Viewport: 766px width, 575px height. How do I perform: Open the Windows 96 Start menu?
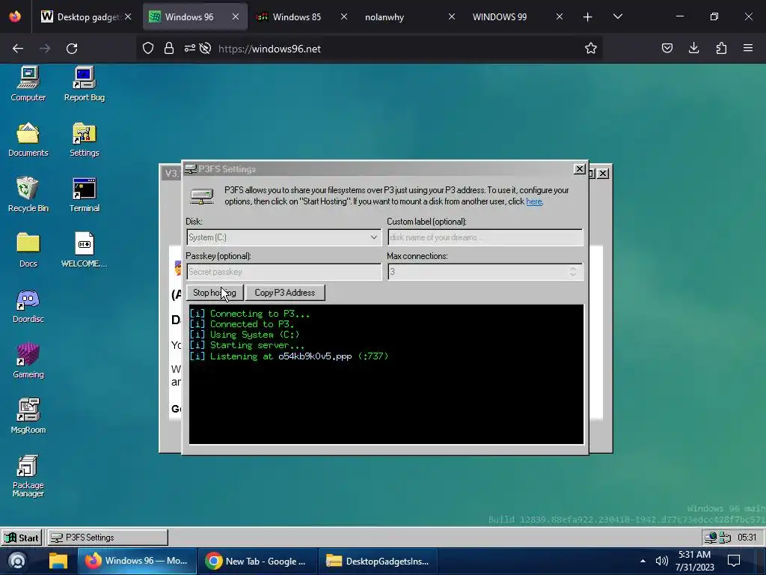point(22,538)
